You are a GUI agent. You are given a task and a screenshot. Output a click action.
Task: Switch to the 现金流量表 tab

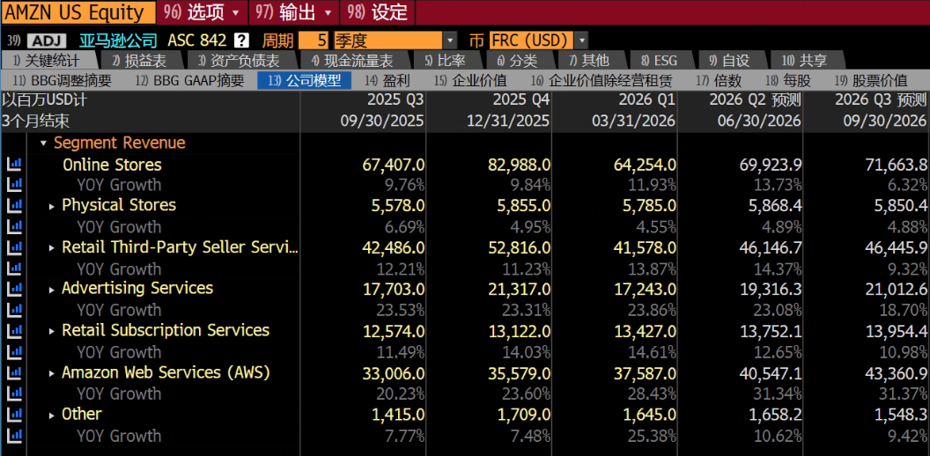click(x=351, y=60)
